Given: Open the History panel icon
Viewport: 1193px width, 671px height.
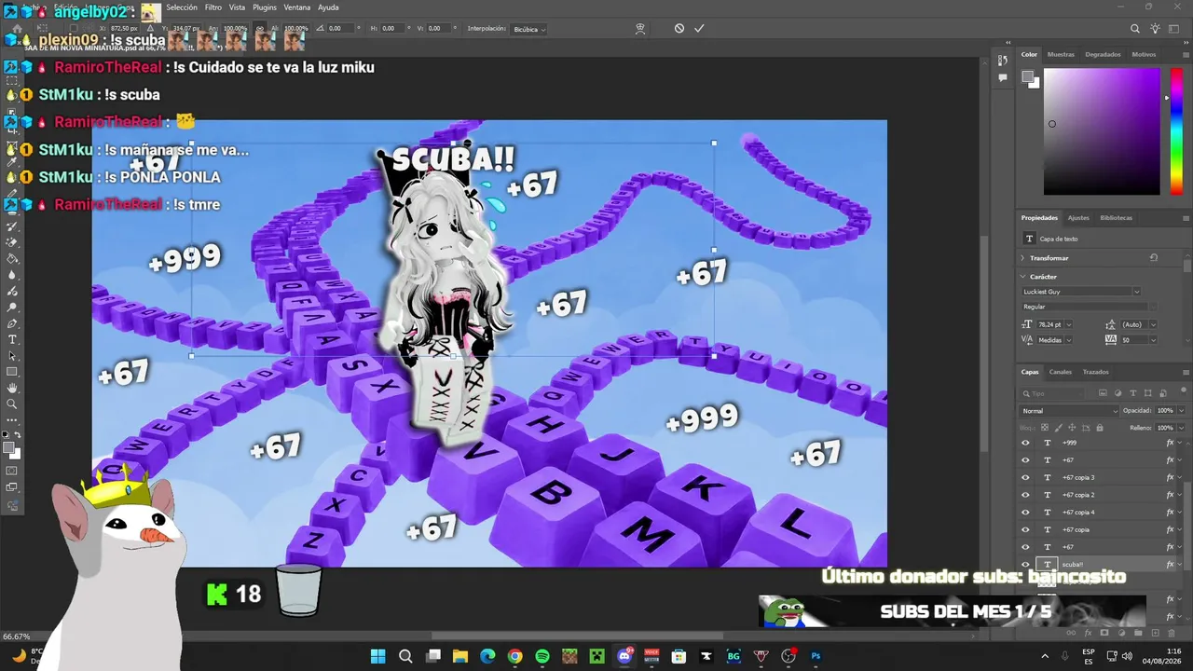Looking at the screenshot, I should point(1003,61).
